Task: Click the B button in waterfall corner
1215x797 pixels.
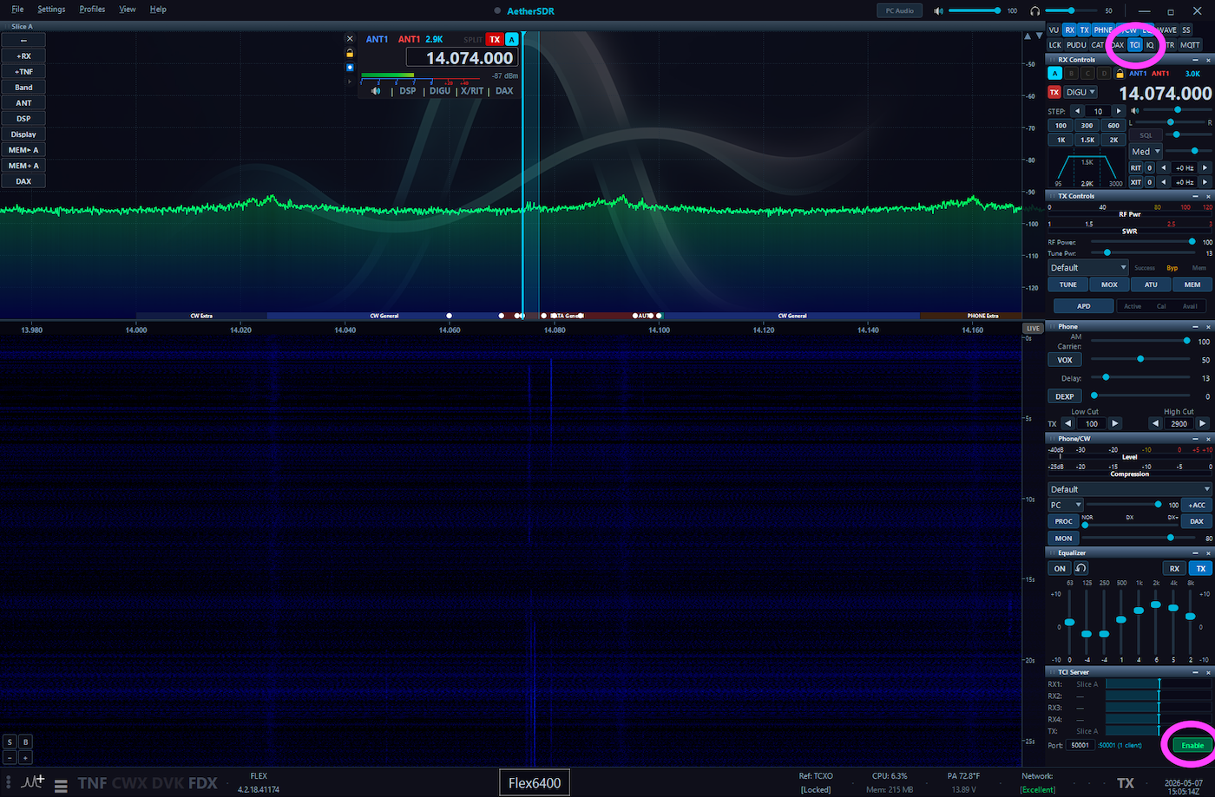Action: (25, 741)
